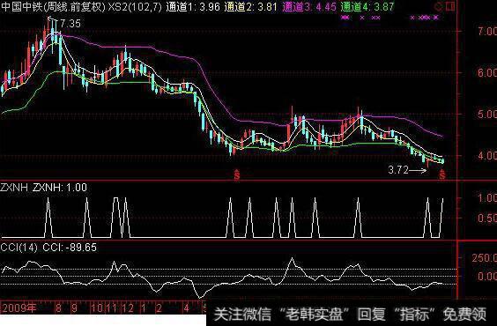Click the 2009年 label on time axis

[19, 307]
